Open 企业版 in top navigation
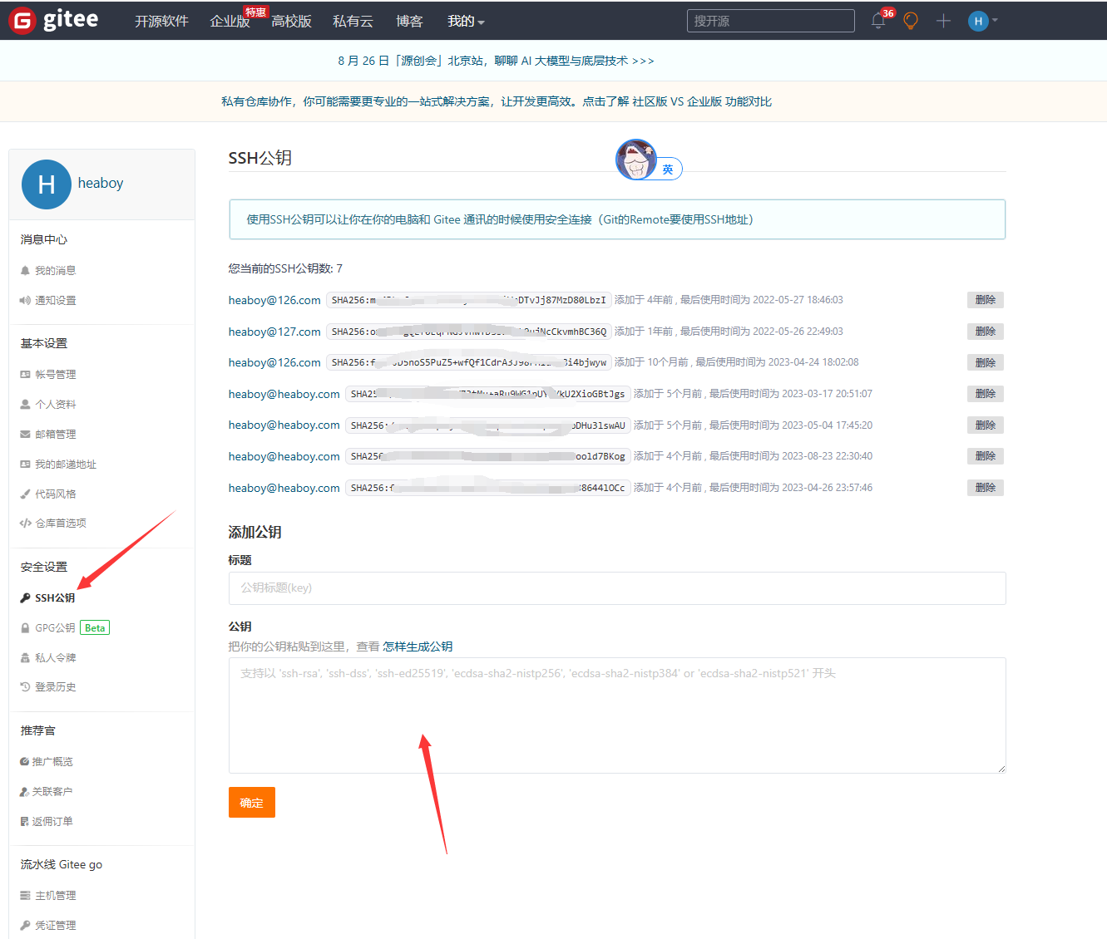The height and width of the screenshot is (939, 1107). point(230,21)
